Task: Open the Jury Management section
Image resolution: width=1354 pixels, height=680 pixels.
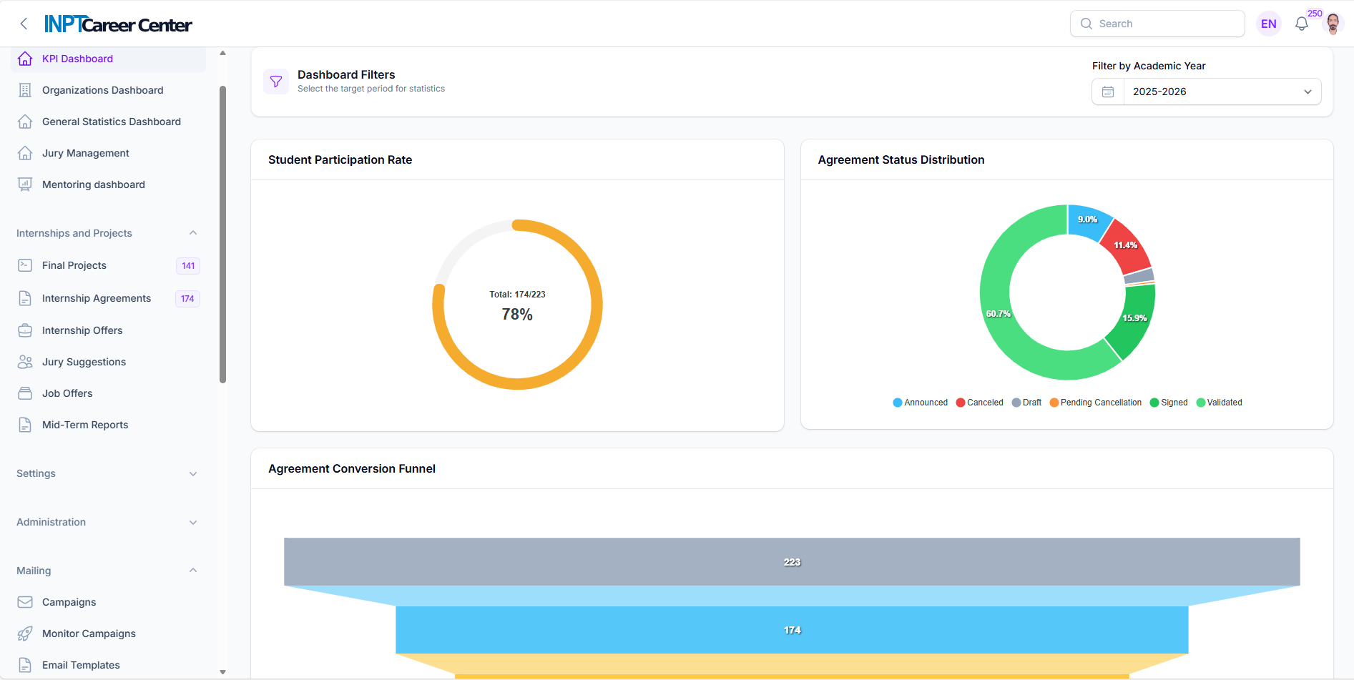Action: tap(85, 152)
